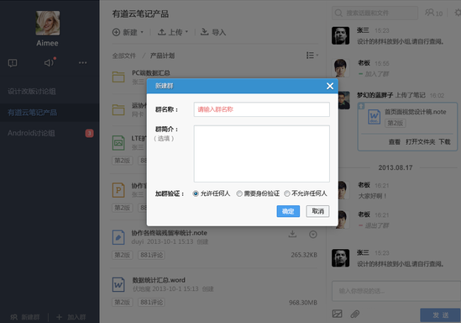Click the date separator 2013.08.17
Screen dimensions: 461x323
396,167
